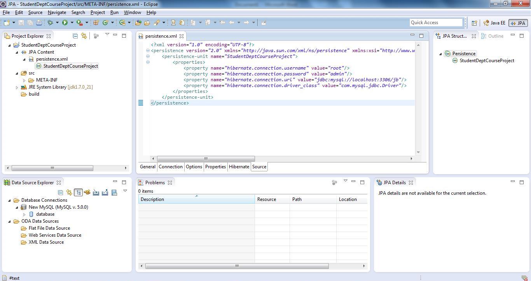This screenshot has width=531, height=281.
Task: Switch to the Java EE perspective
Action: pyautogui.click(x=494, y=23)
